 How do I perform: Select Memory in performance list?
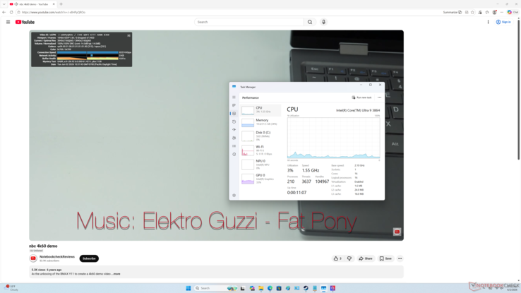tap(260, 123)
